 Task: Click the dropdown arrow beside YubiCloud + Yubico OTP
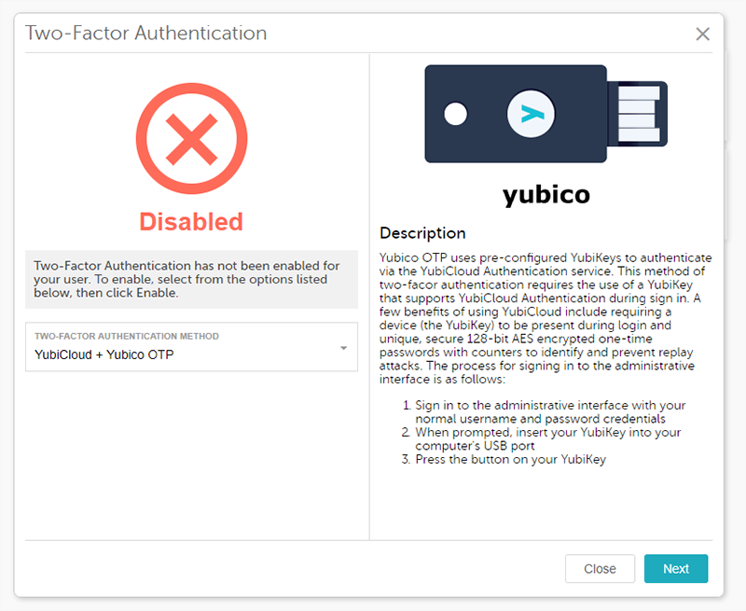tap(343, 348)
